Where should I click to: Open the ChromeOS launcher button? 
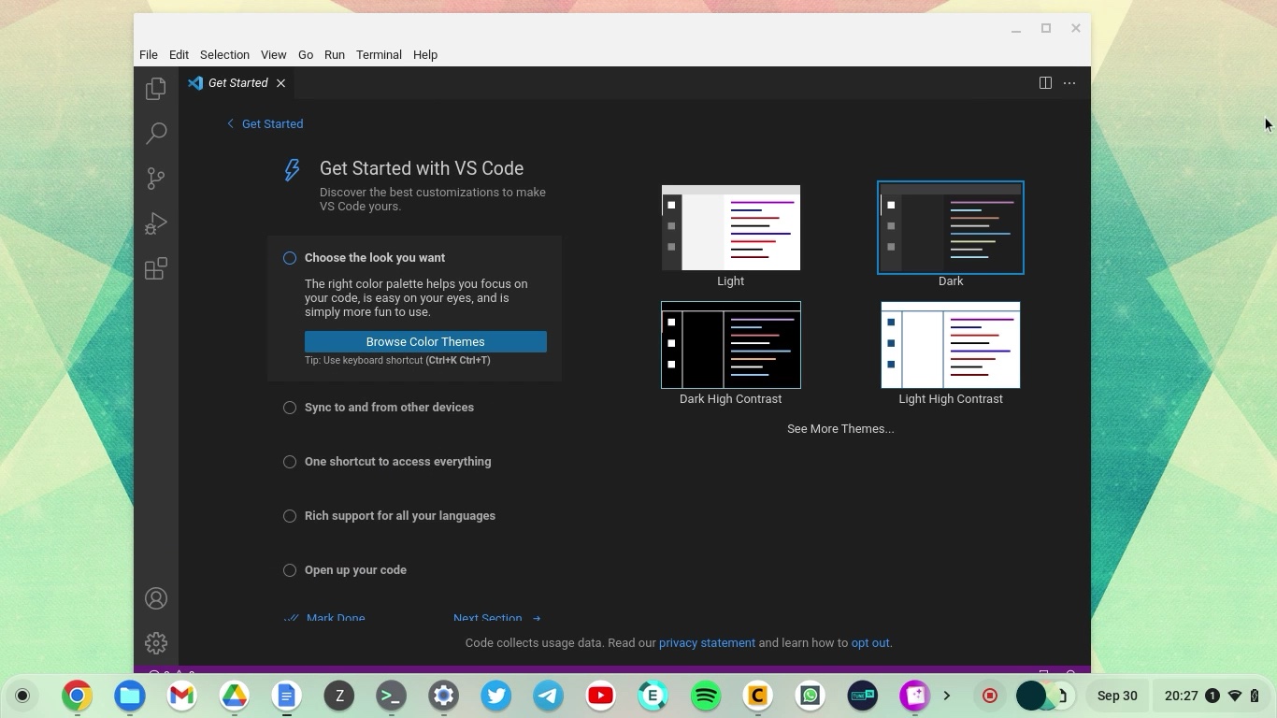tap(22, 696)
